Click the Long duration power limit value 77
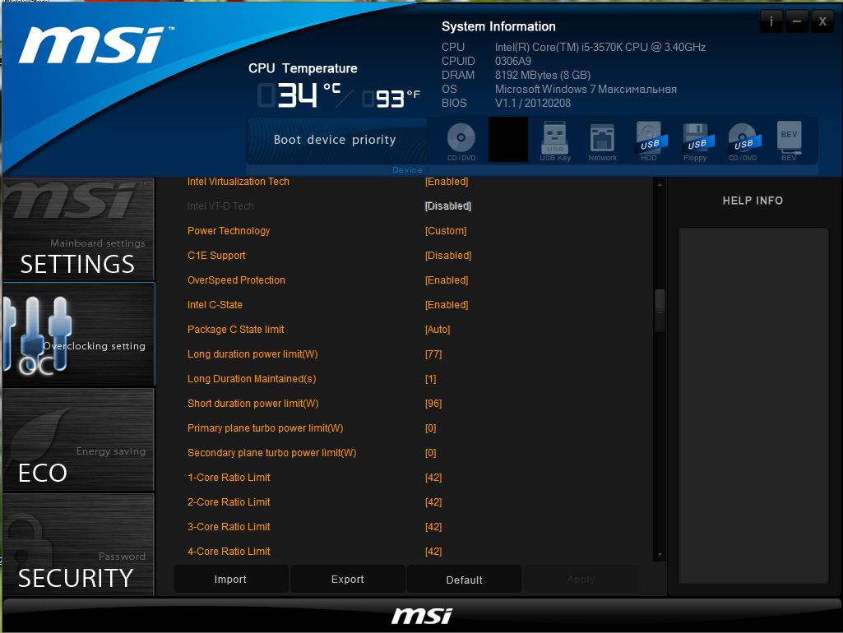 click(x=433, y=354)
